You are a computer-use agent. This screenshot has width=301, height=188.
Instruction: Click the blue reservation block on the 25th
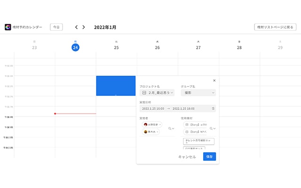coord(116,86)
